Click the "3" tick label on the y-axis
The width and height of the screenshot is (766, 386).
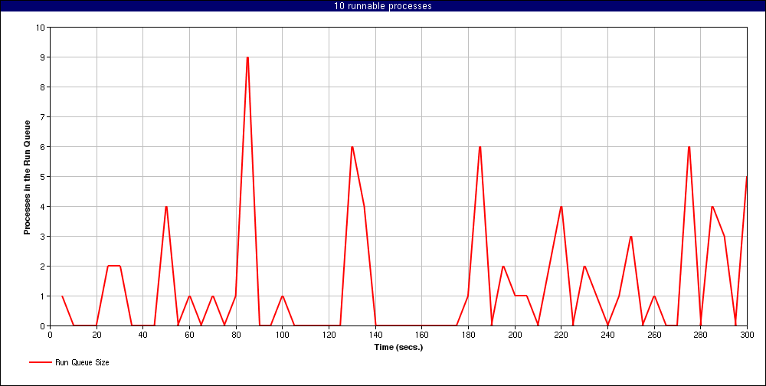pos(43,236)
